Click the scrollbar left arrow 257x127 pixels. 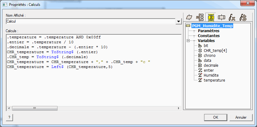point(9,108)
